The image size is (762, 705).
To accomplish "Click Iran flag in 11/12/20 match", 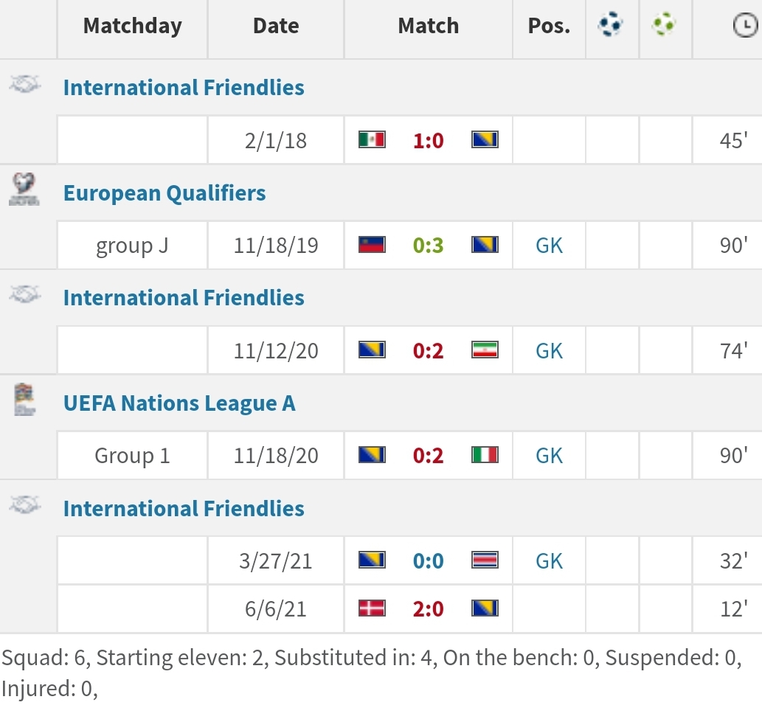I will pos(485,350).
